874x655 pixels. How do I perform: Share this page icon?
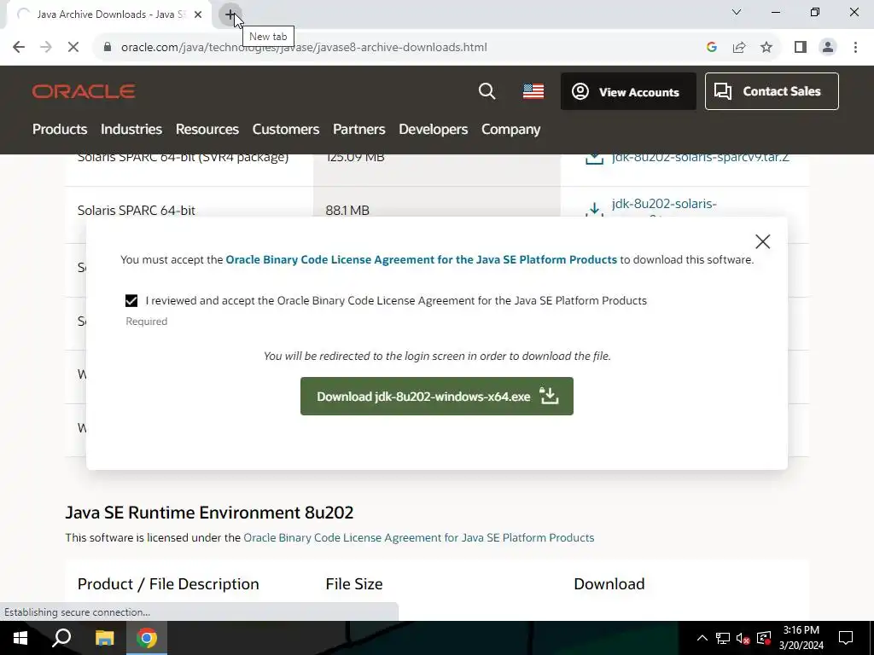tap(739, 48)
